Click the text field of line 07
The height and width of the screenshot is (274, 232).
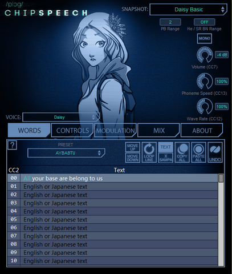point(119,236)
